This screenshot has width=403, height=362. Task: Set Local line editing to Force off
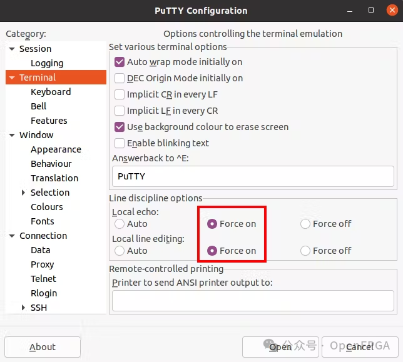pos(305,251)
